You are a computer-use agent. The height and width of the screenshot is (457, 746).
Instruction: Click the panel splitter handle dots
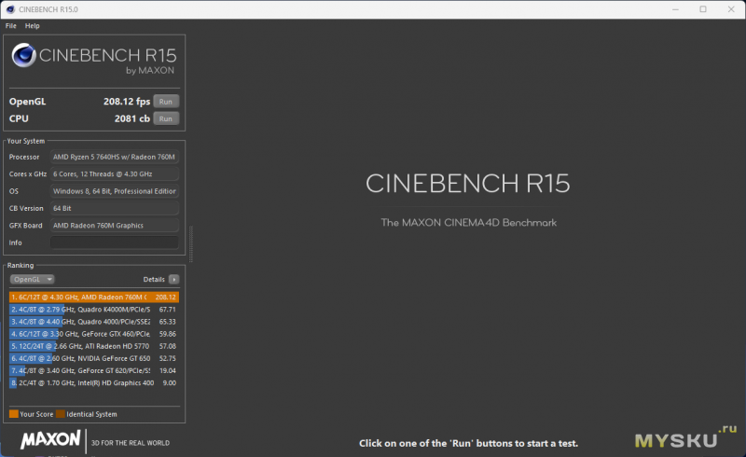point(191,243)
